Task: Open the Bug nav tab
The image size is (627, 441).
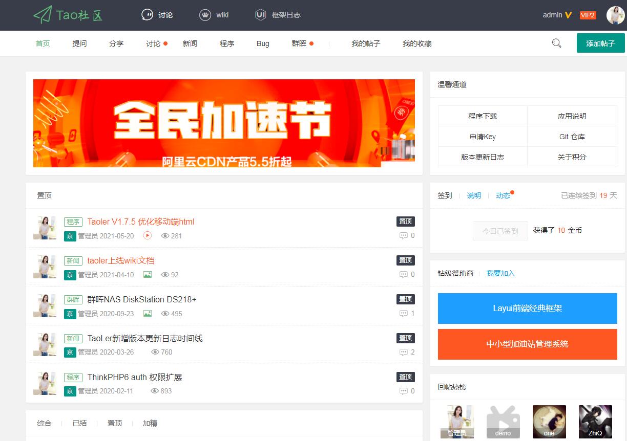Action: [x=263, y=43]
